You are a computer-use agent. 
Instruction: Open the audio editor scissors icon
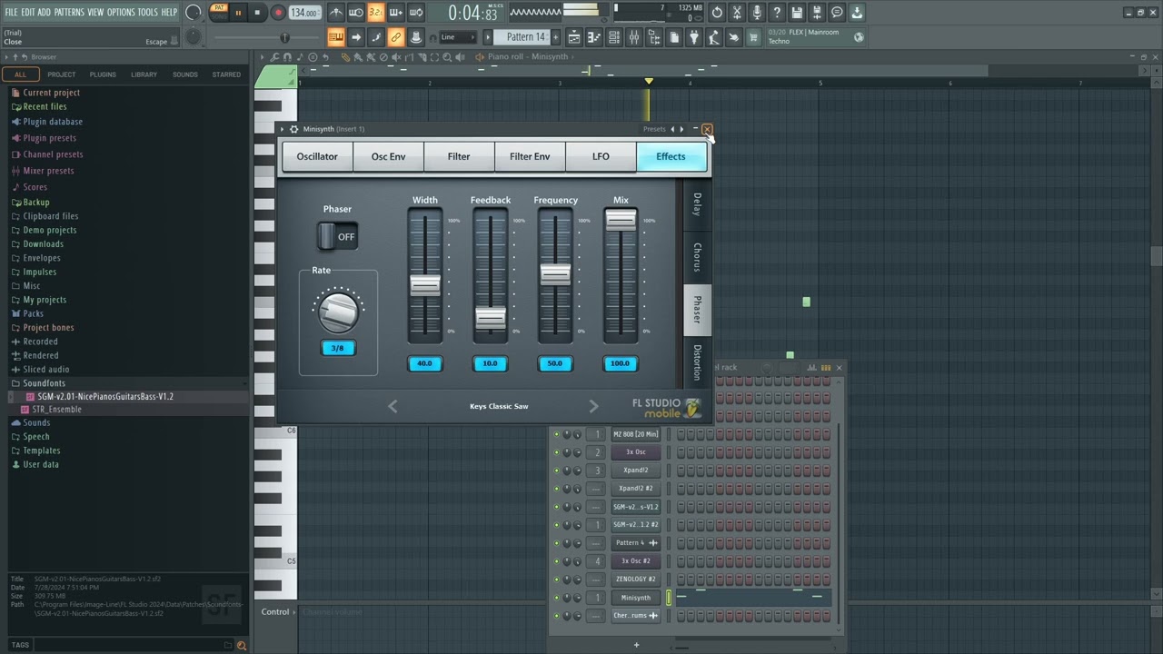tap(737, 13)
